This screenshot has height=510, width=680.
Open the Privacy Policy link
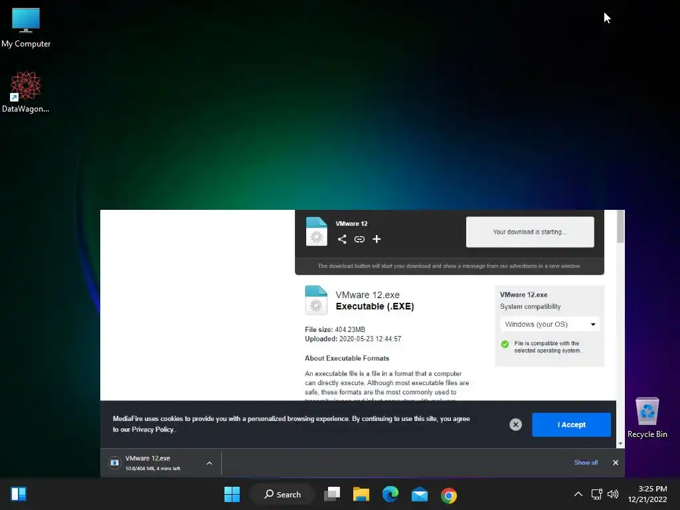click(153, 430)
